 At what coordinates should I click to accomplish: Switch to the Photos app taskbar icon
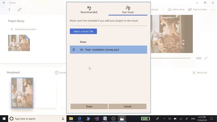point(122,119)
